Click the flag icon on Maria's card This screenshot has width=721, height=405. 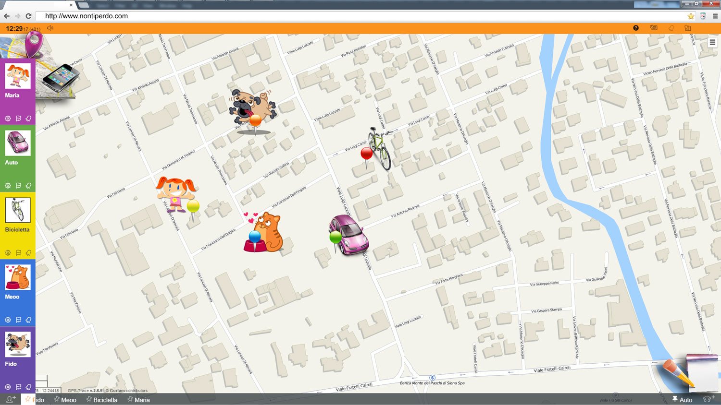pos(18,119)
